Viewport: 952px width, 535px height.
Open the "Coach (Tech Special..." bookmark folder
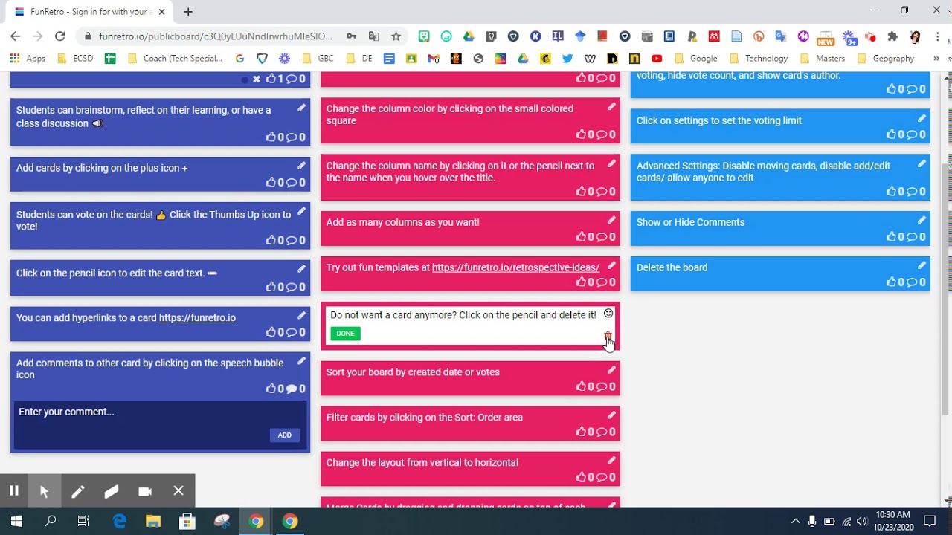[176, 59]
